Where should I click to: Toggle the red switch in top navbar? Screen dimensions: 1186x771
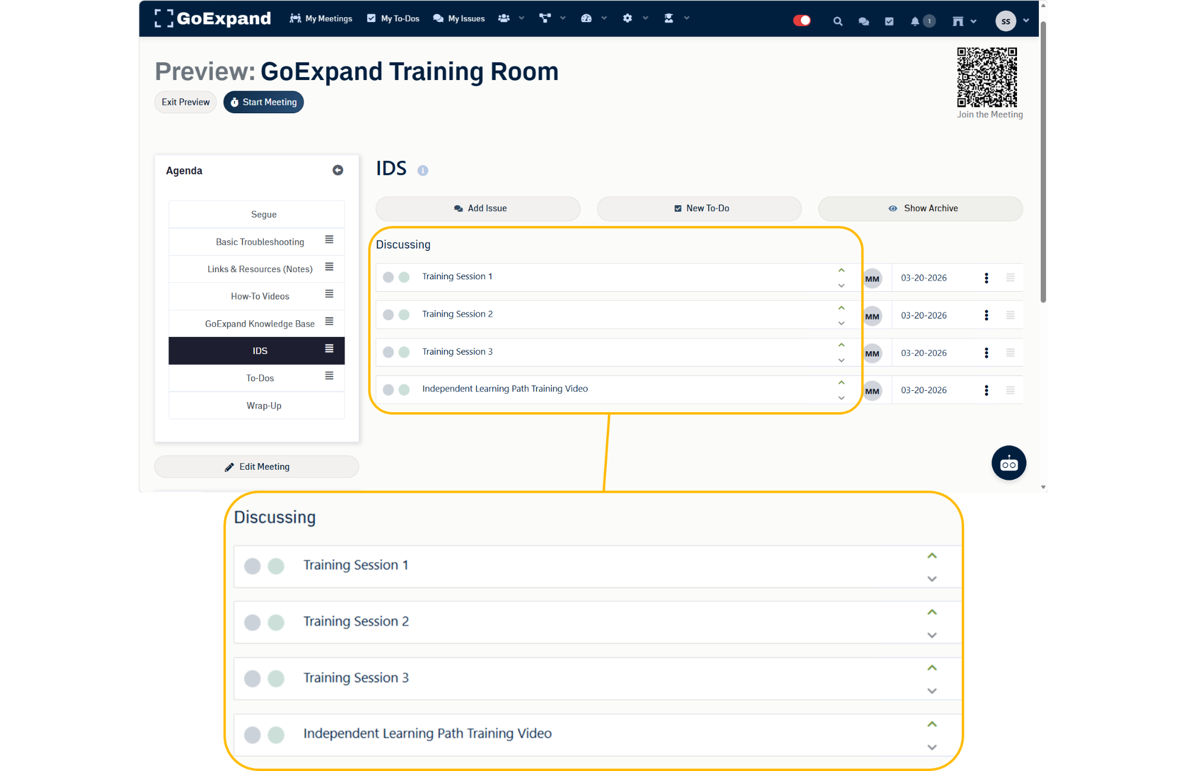[802, 21]
